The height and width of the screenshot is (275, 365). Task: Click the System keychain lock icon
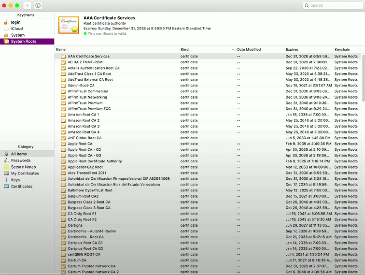coord(6,35)
